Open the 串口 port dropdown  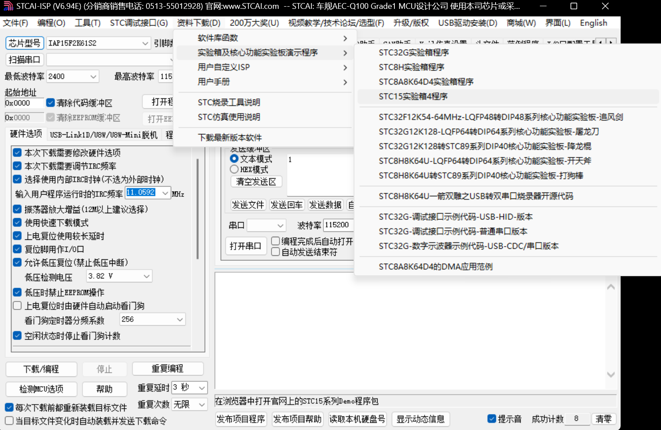pyautogui.click(x=280, y=225)
